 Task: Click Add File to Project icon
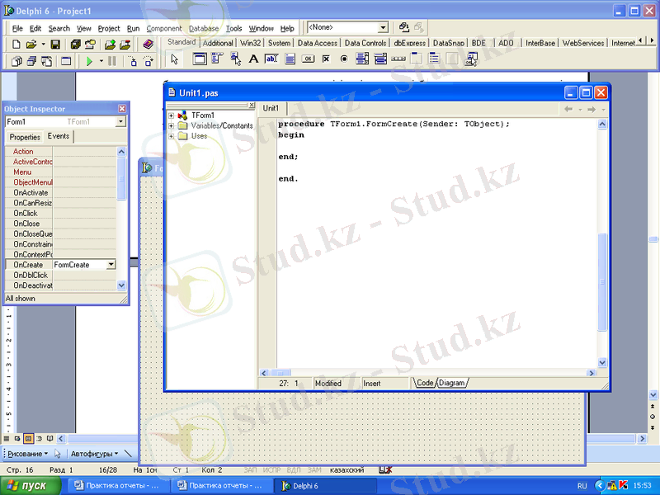(110, 45)
